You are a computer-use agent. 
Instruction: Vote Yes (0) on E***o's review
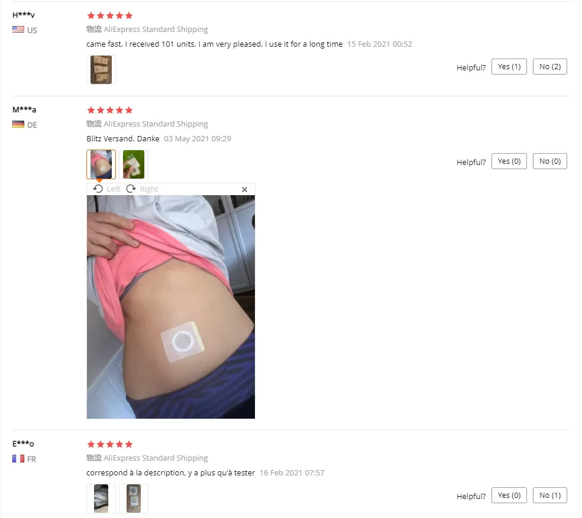(509, 495)
